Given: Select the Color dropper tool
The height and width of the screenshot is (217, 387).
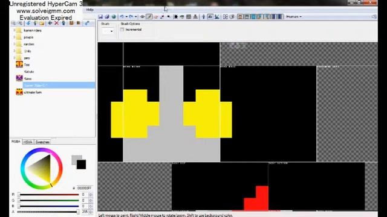Looking at the screenshot, I should (163, 17).
